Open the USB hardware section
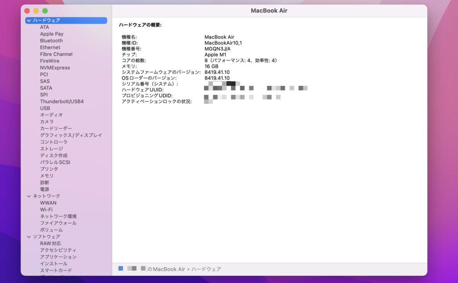The image size is (458, 283). pos(45,108)
